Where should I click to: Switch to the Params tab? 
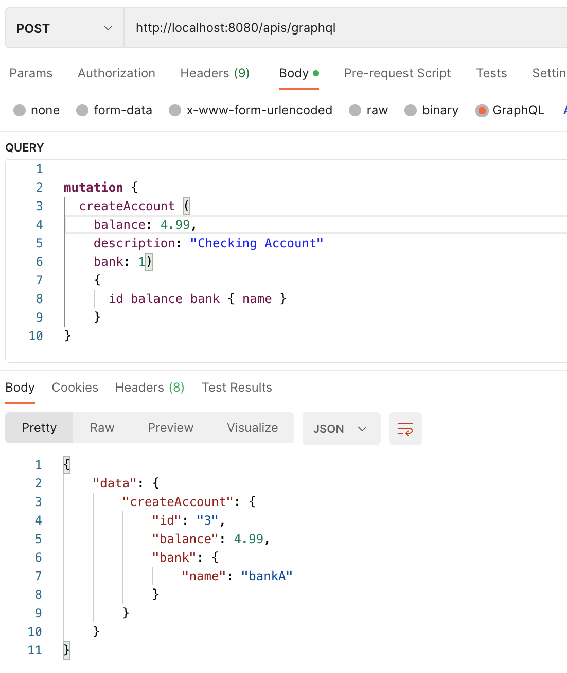[30, 73]
